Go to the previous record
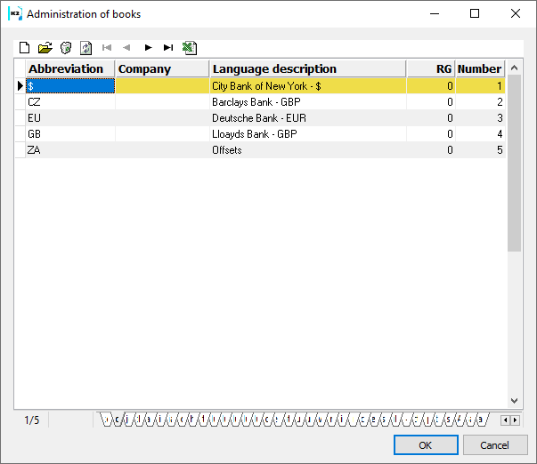The width and height of the screenshot is (537, 464). click(126, 47)
